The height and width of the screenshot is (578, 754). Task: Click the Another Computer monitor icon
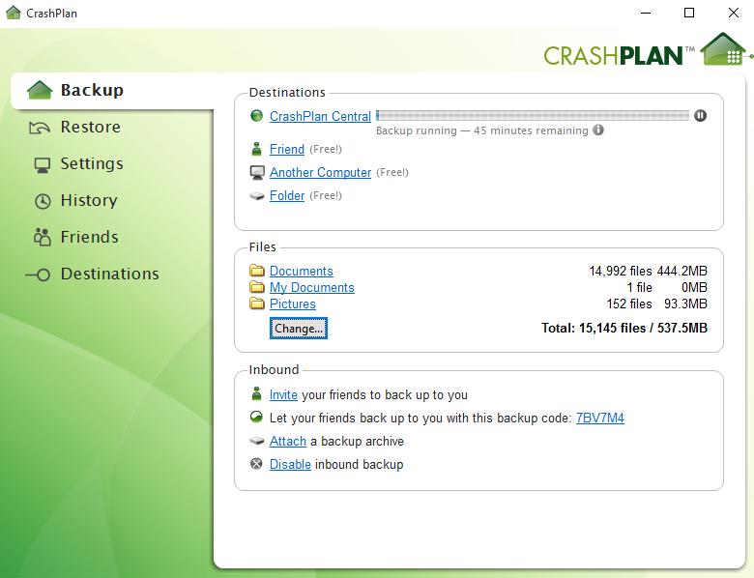pyautogui.click(x=257, y=173)
